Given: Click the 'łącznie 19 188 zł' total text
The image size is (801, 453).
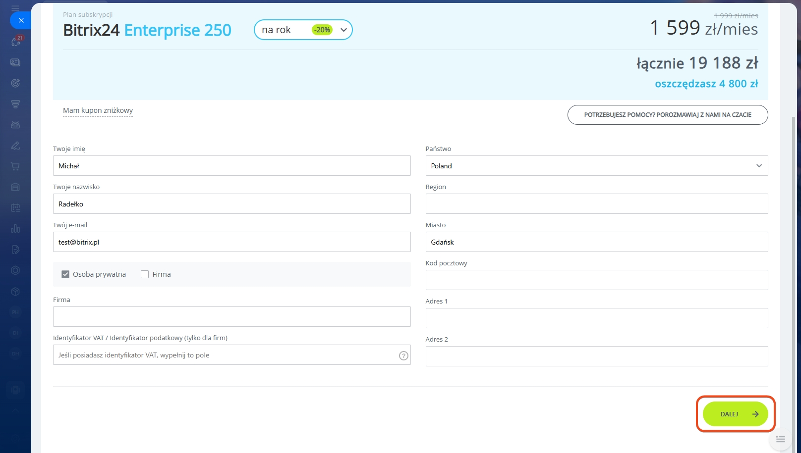Looking at the screenshot, I should pyautogui.click(x=697, y=63).
